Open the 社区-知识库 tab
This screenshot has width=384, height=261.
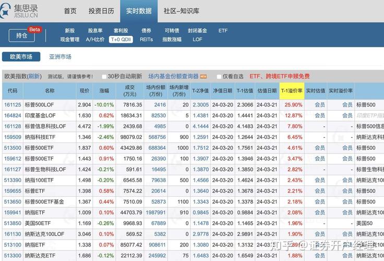click(x=181, y=11)
